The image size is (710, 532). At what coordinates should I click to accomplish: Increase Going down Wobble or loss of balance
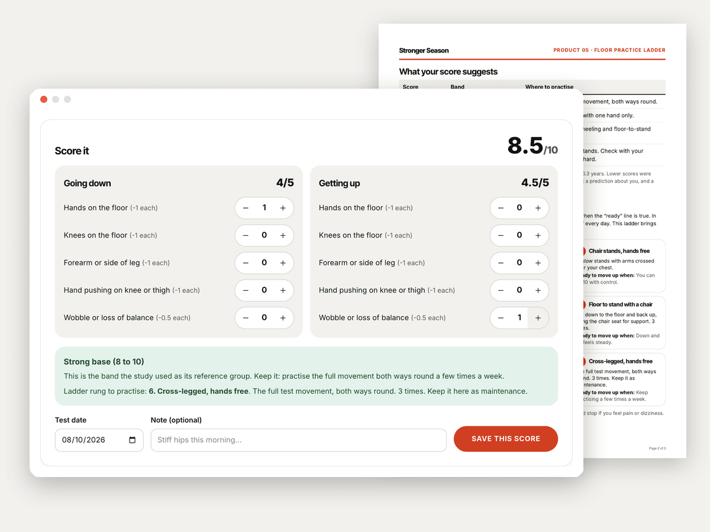pyautogui.click(x=283, y=317)
